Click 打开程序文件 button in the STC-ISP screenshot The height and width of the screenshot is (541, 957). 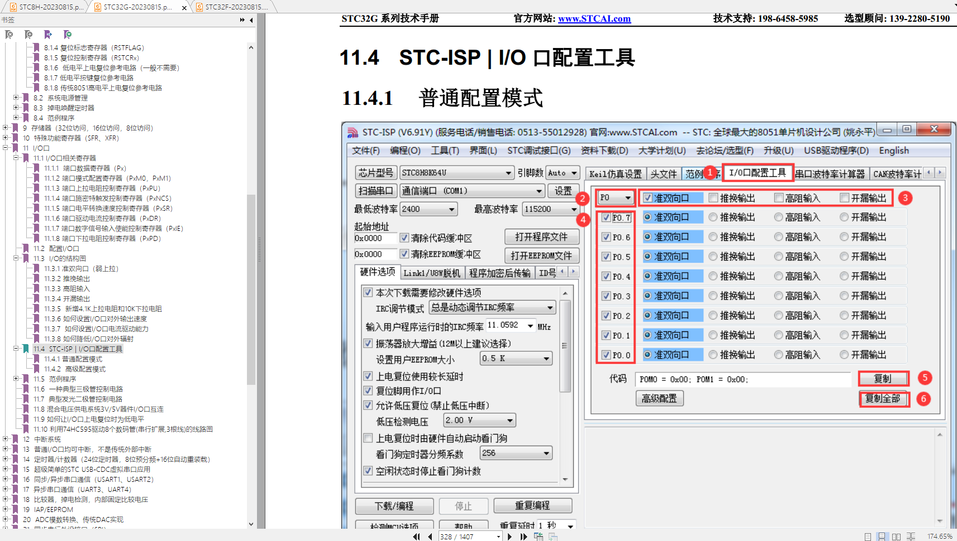[x=541, y=237]
